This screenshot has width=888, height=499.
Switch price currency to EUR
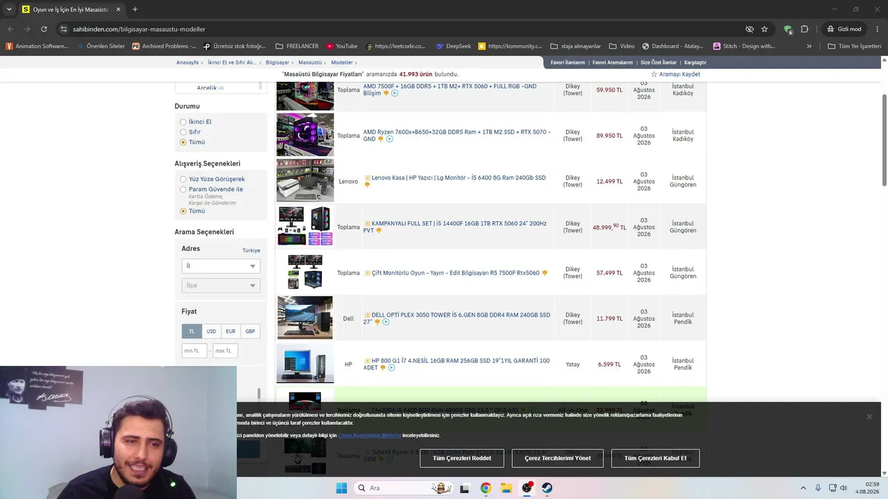pos(230,331)
